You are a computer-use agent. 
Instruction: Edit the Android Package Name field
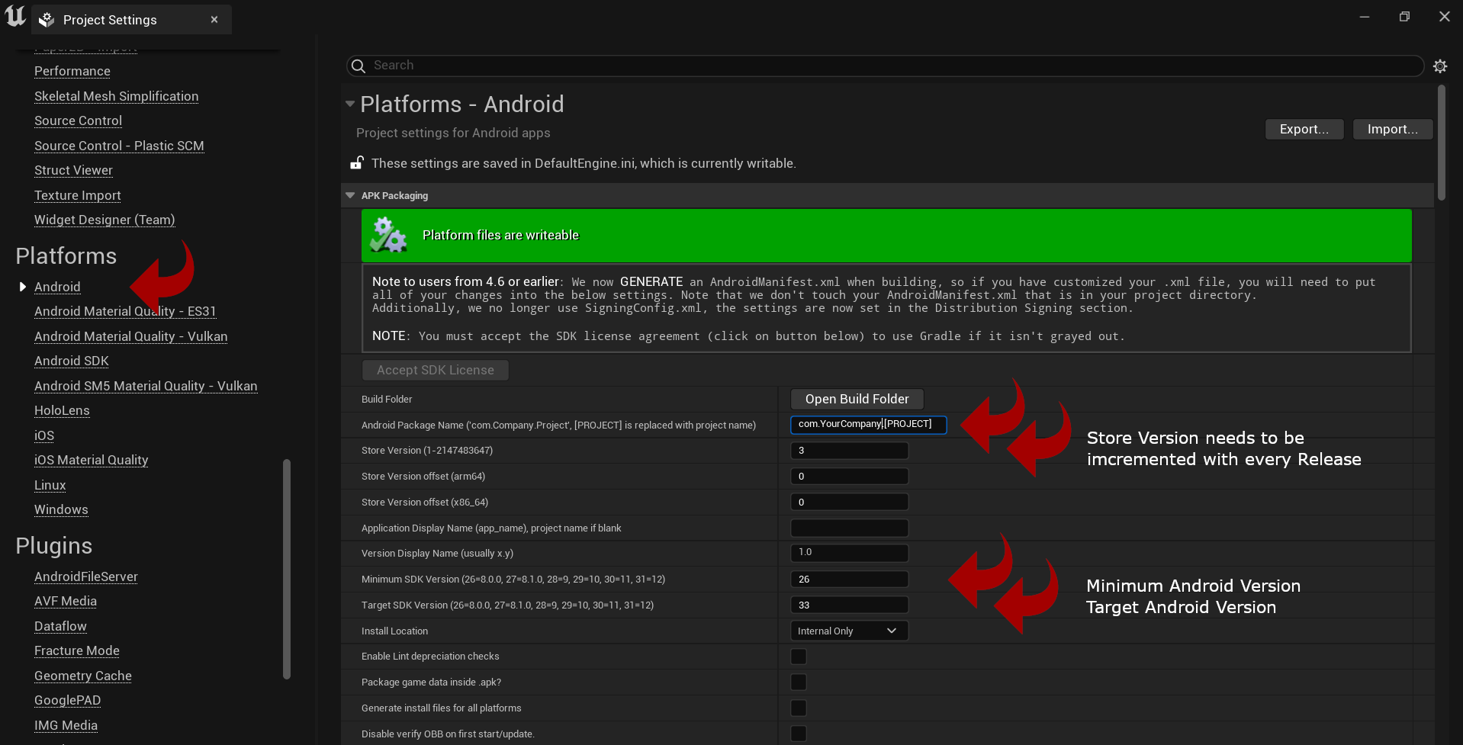coord(868,424)
